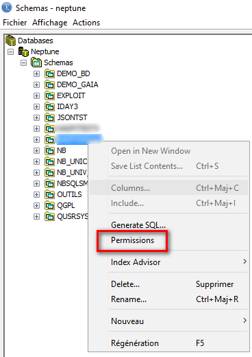Click the Schemas folder icon

(x=36, y=62)
